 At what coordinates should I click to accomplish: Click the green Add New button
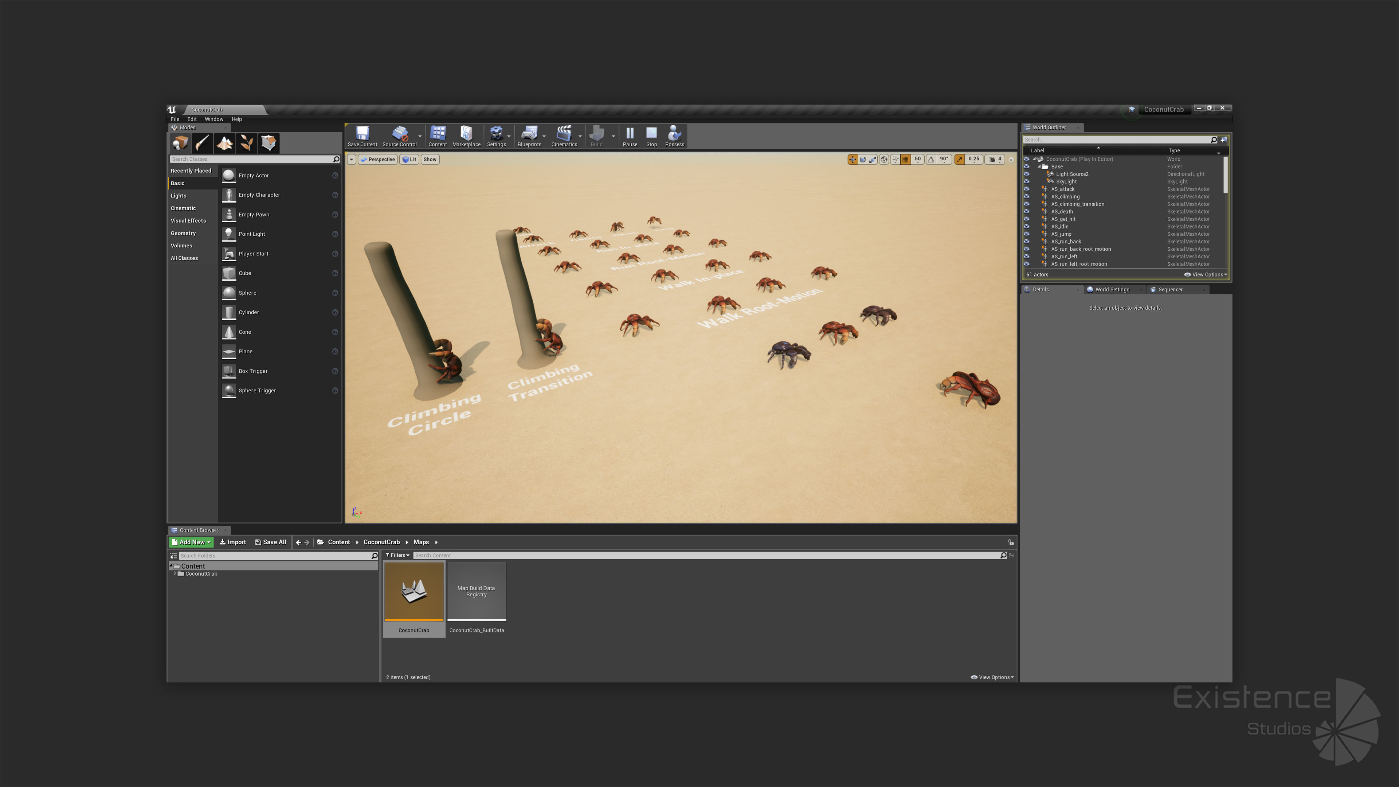(191, 542)
